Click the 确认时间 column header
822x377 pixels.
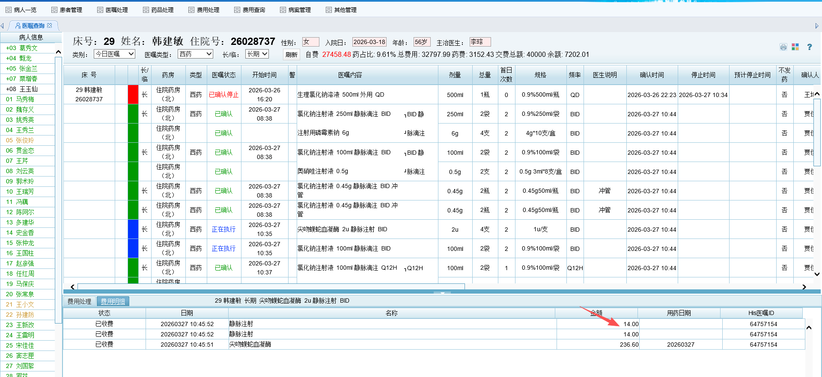(652, 75)
